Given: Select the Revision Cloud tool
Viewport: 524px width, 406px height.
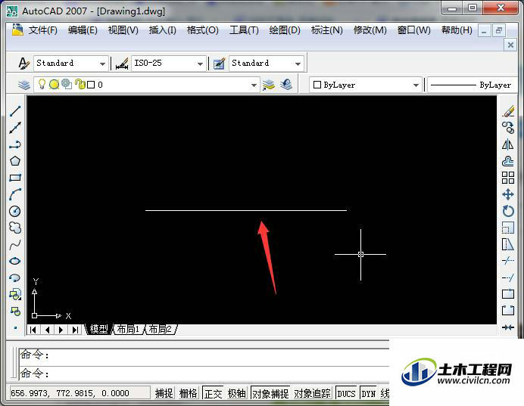Looking at the screenshot, I should click(15, 228).
